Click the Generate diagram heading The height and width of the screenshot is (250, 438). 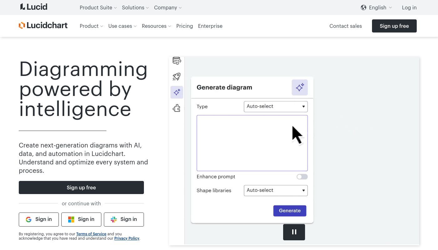pyautogui.click(x=224, y=87)
